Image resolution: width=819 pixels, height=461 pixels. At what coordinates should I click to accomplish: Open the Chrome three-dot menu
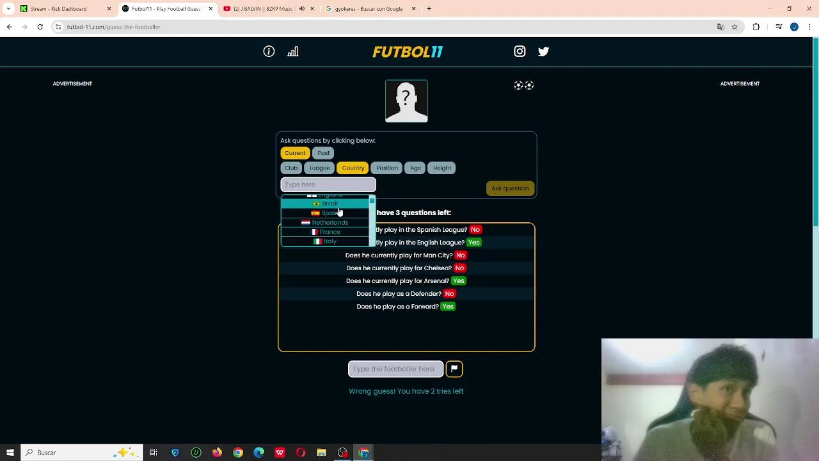click(x=810, y=27)
